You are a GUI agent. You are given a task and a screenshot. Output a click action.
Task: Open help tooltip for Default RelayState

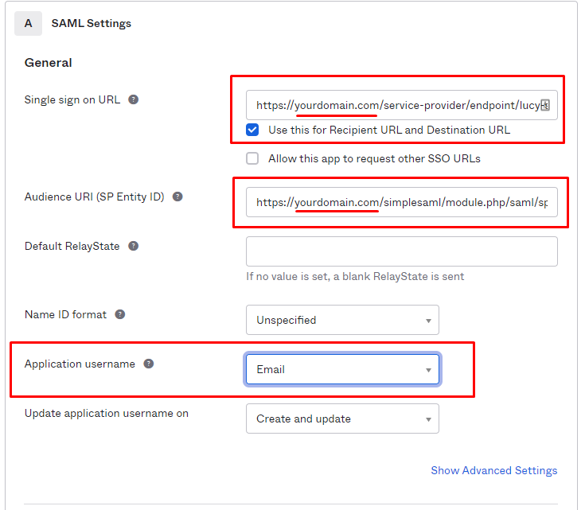pyautogui.click(x=133, y=246)
